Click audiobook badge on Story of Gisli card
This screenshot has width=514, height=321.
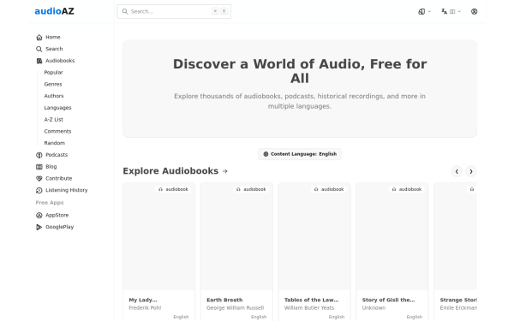coord(406,189)
